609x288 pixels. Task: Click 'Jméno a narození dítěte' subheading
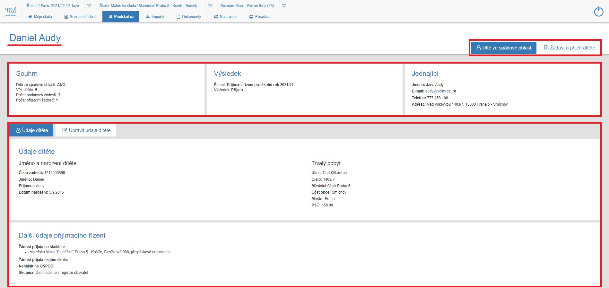pos(48,163)
